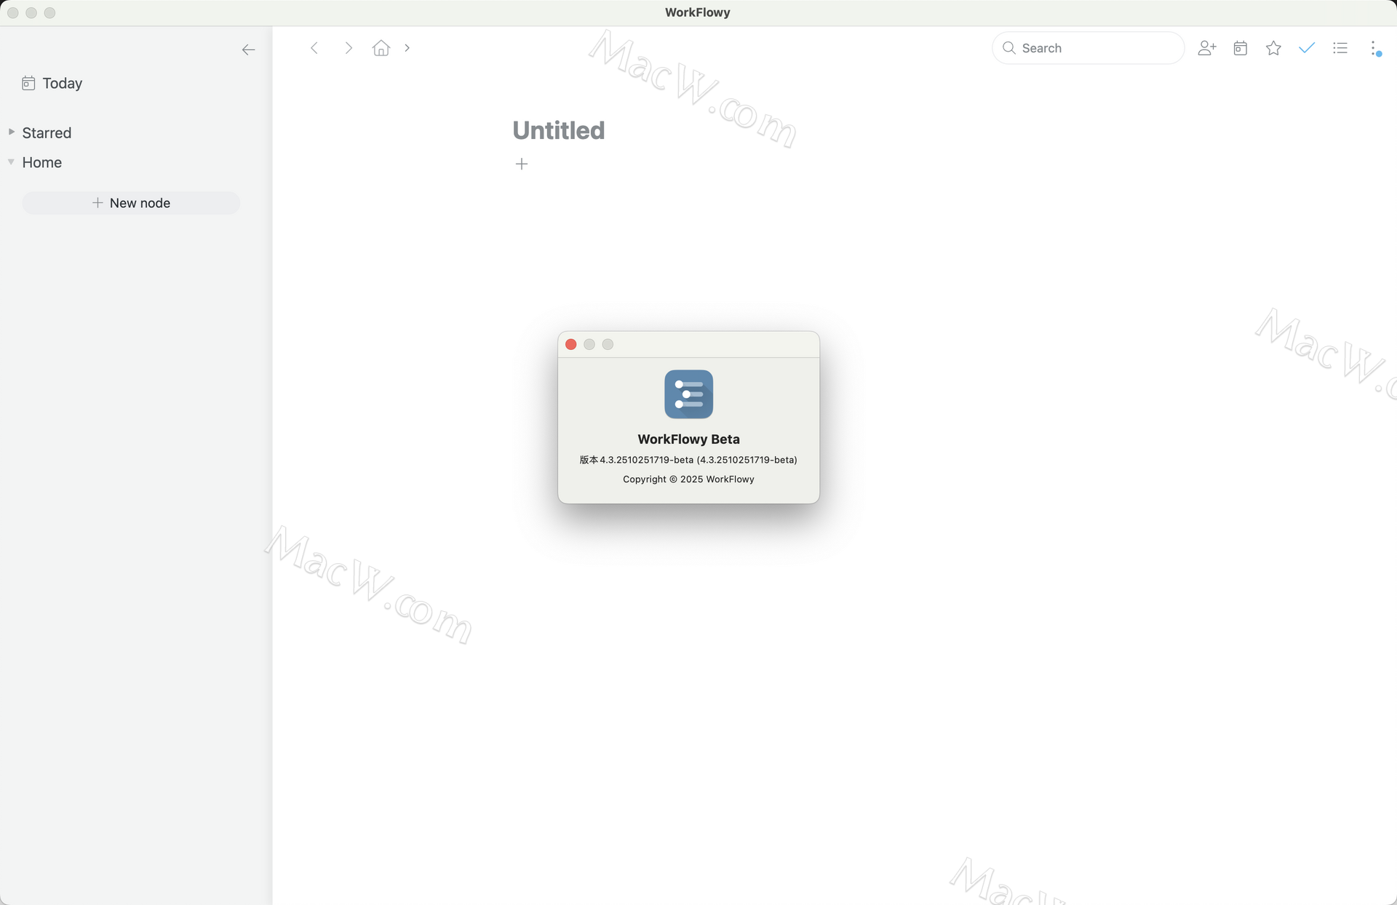Open the Home breadcrumb icon
Image resolution: width=1397 pixels, height=905 pixels.
tap(381, 48)
